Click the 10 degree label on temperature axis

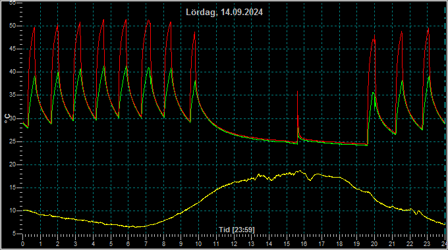(12, 211)
